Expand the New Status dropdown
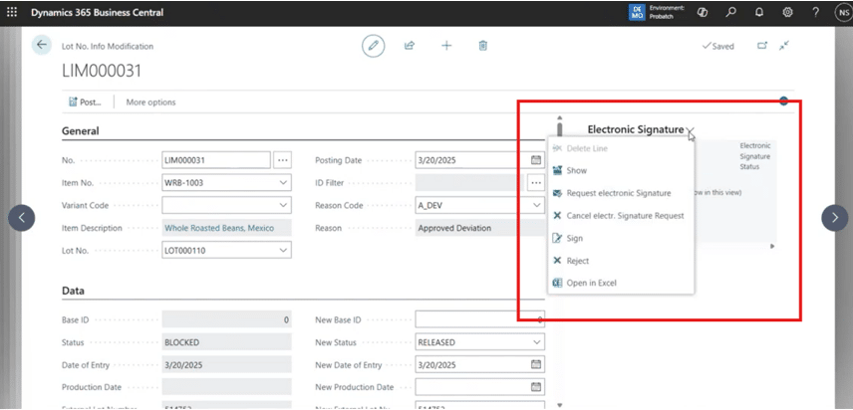This screenshot has width=853, height=410. point(536,342)
